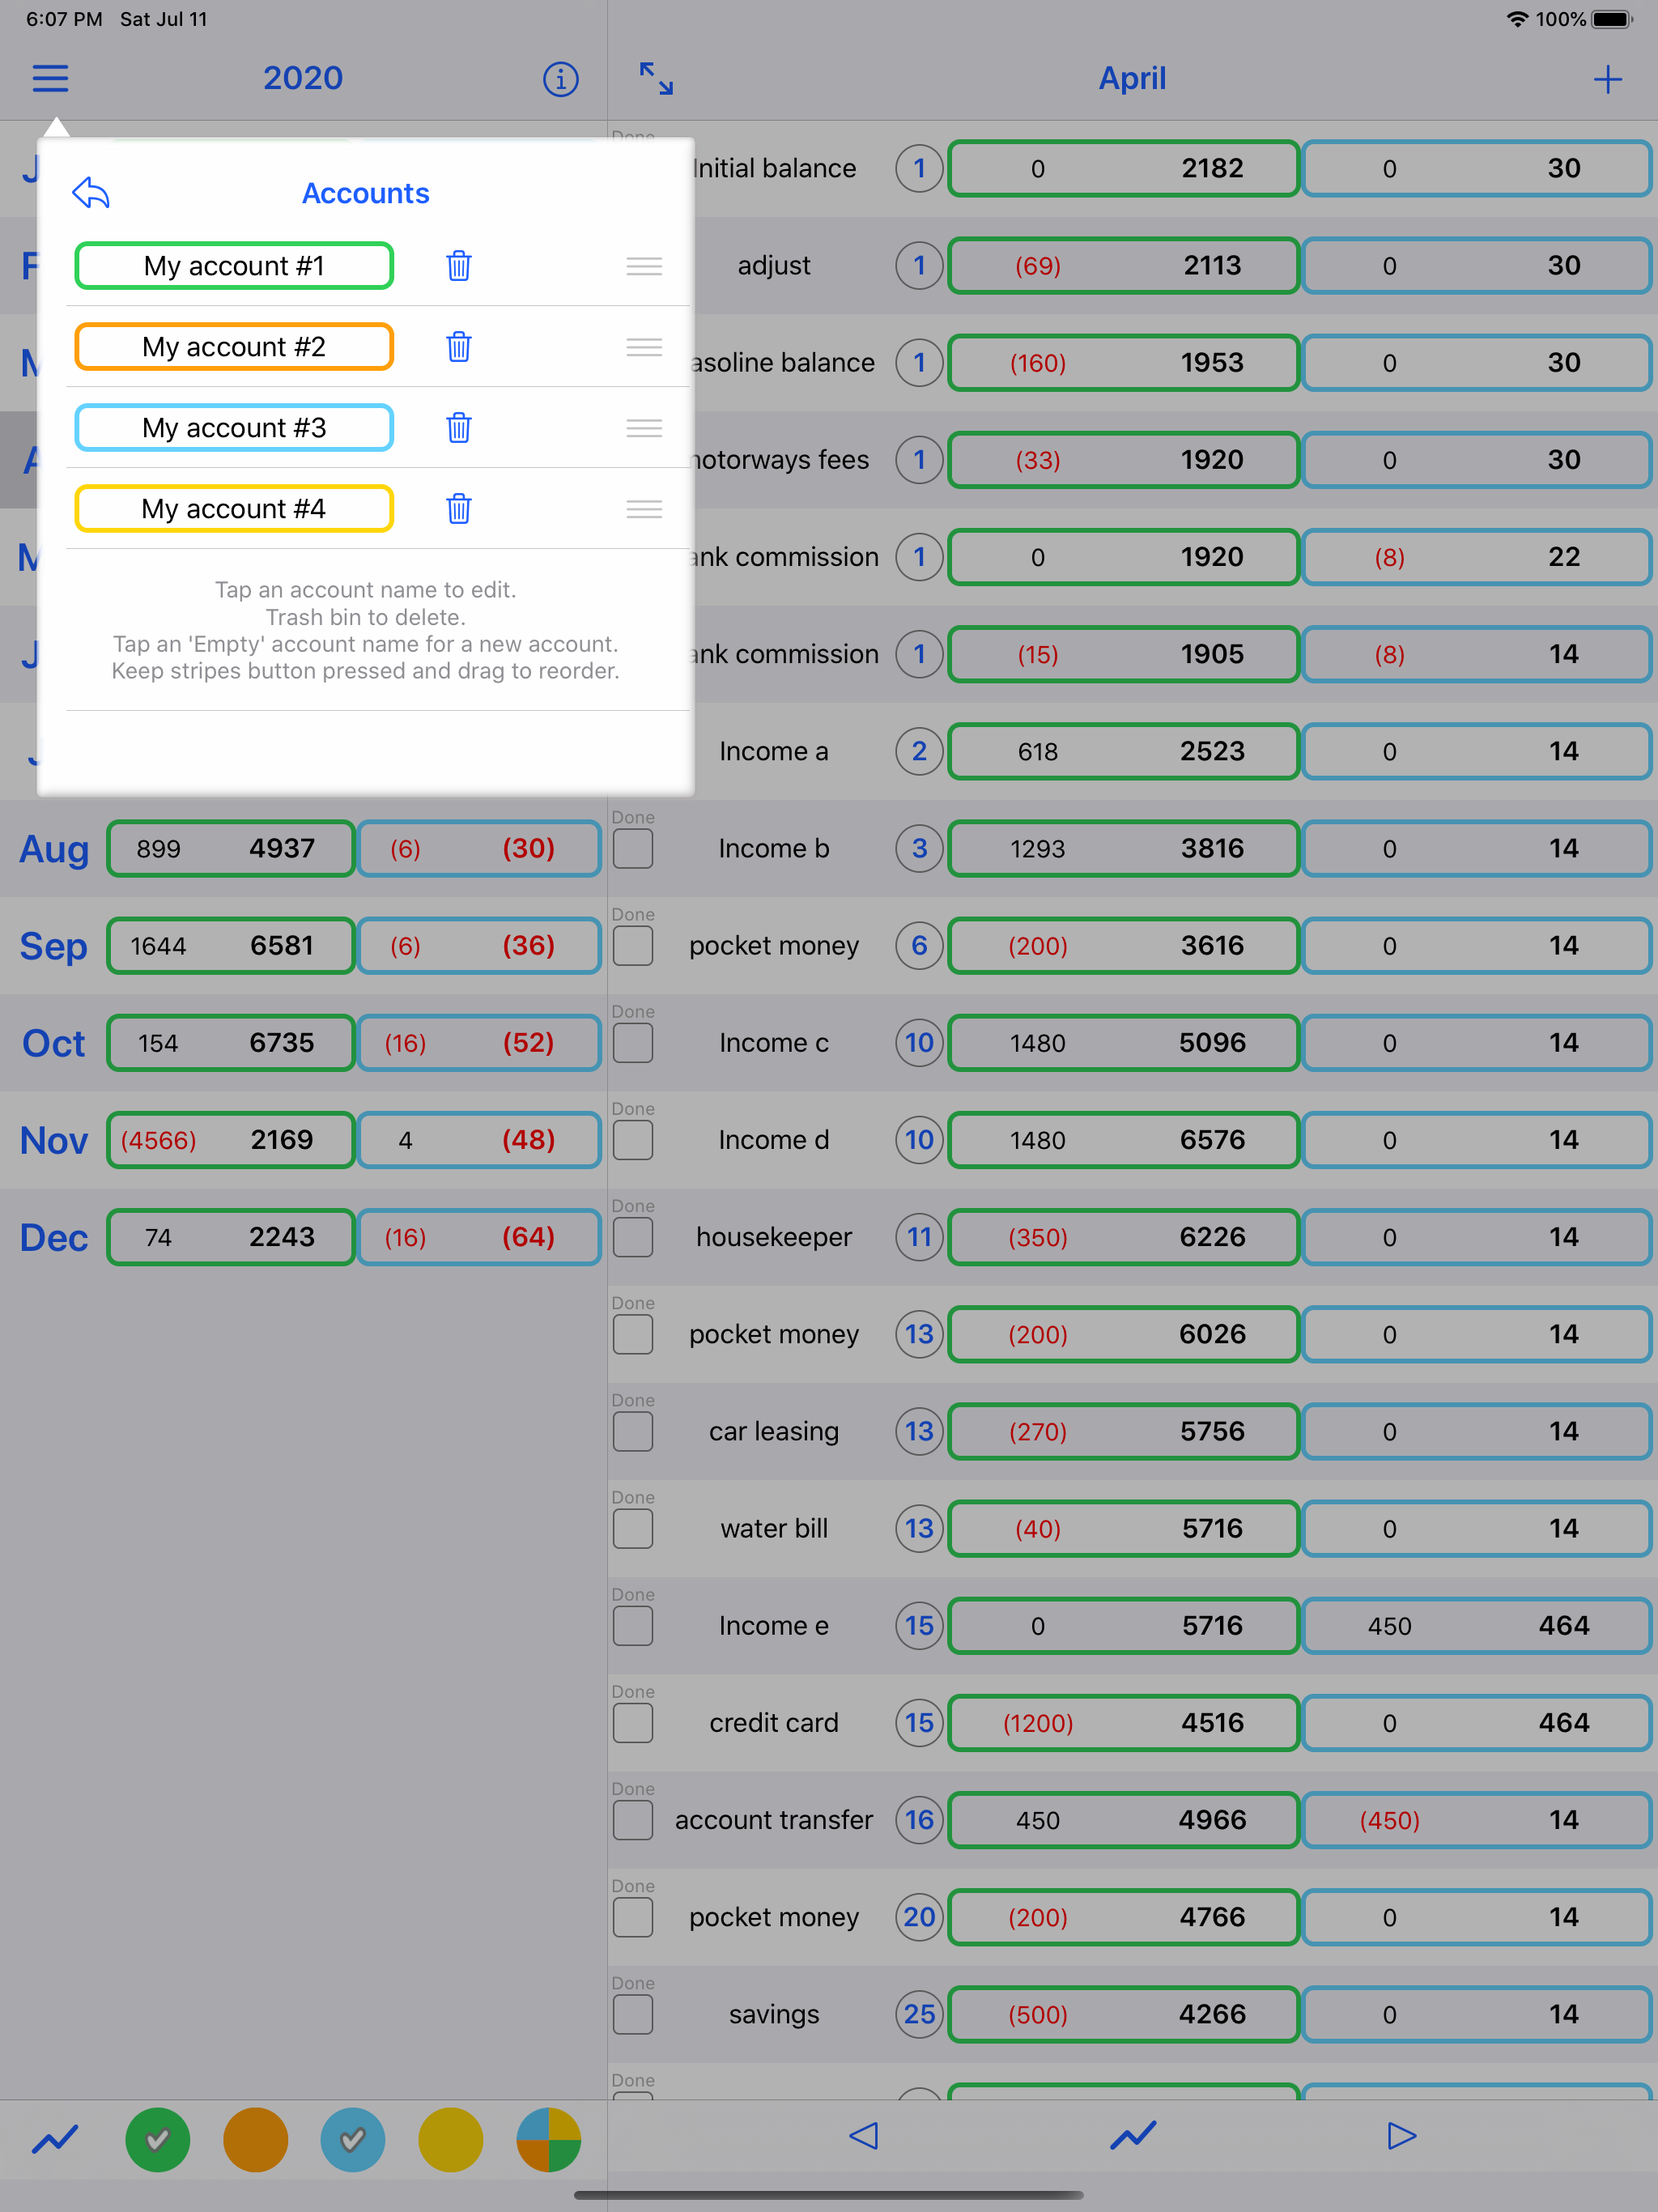Screen dimensions: 1658x2212
Task: Tap My account #2 to rename it
Action: (233, 347)
